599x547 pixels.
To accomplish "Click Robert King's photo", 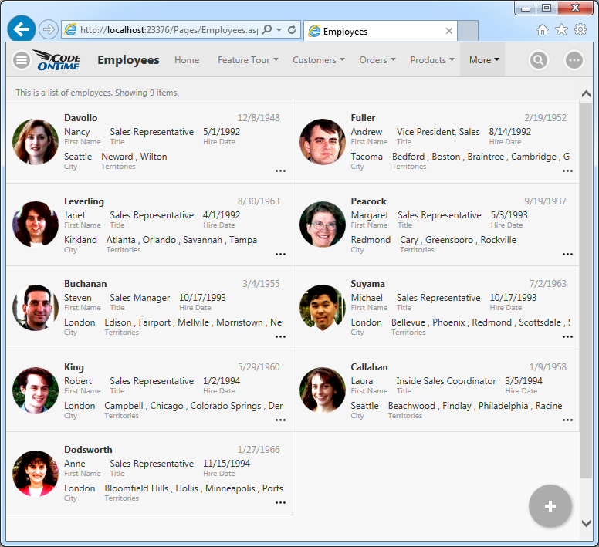I will click(x=36, y=390).
